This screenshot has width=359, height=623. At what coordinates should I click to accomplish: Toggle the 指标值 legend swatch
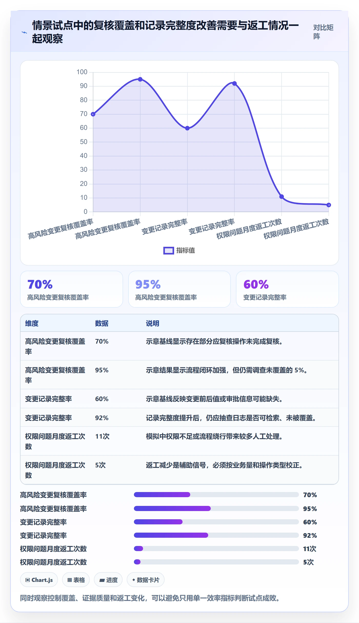[x=168, y=250]
